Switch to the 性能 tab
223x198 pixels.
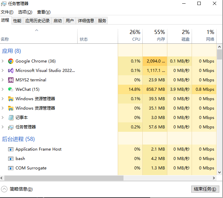(17, 21)
